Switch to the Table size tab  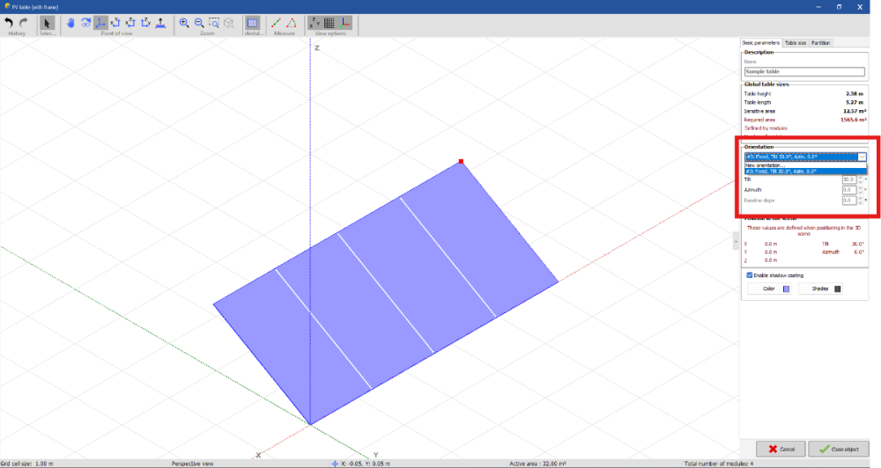tap(795, 42)
